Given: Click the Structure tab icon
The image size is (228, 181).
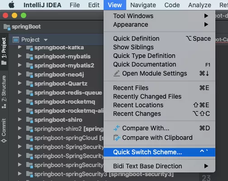Looking at the screenshot, I should [4, 106].
